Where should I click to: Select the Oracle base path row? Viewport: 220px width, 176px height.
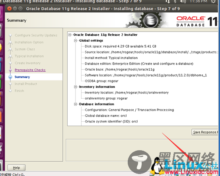click(x=120, y=69)
